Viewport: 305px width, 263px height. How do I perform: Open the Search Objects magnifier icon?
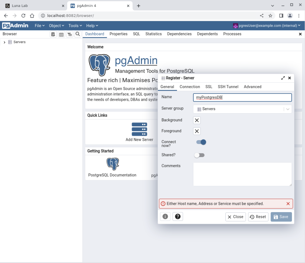click(77, 34)
